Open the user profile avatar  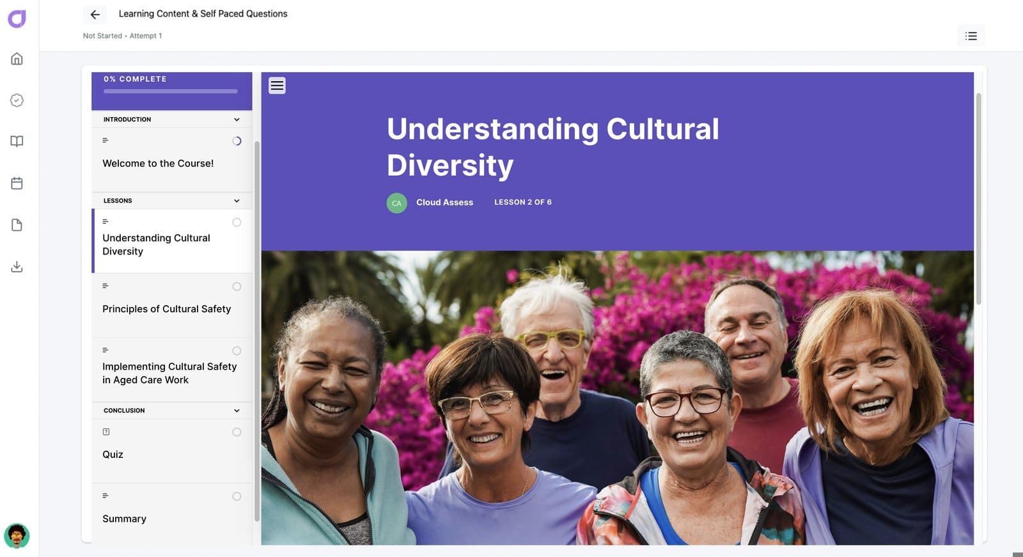click(x=17, y=536)
